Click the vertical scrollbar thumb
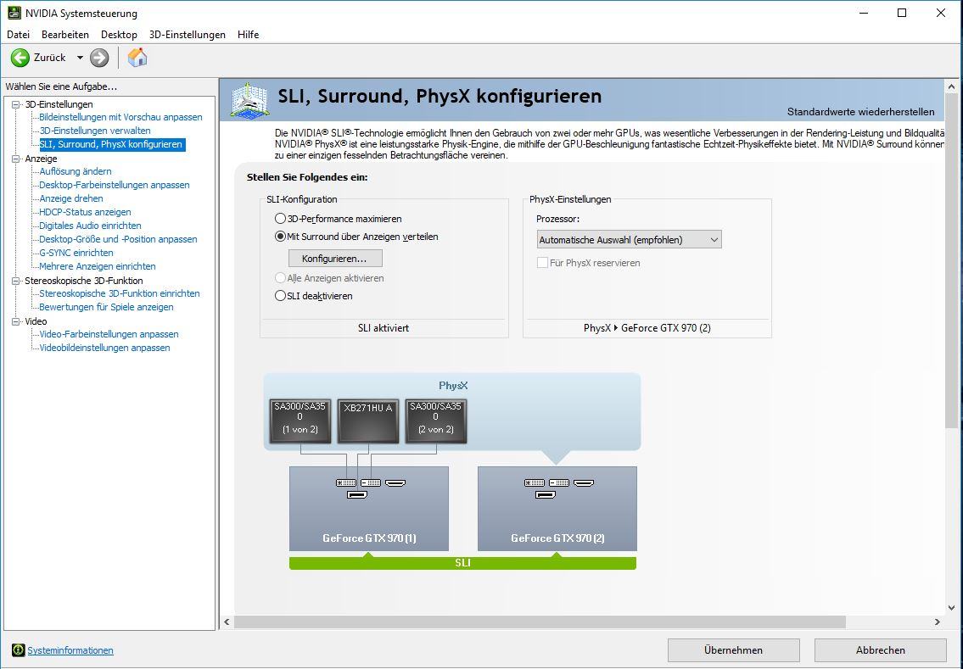The image size is (963, 669). point(951,261)
